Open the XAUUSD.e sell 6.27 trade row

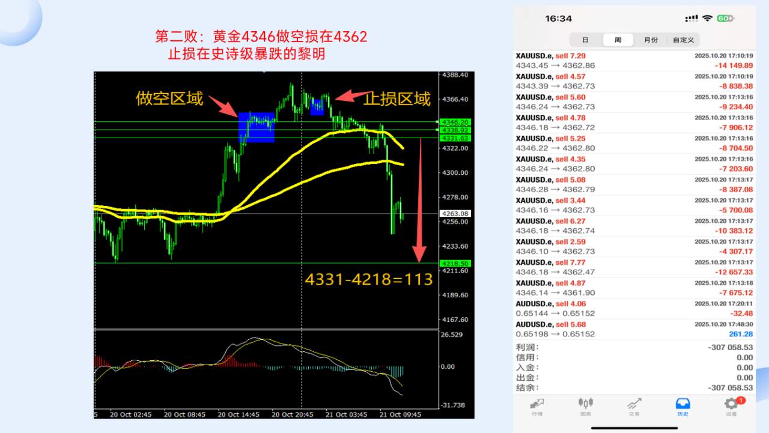pyautogui.click(x=634, y=226)
